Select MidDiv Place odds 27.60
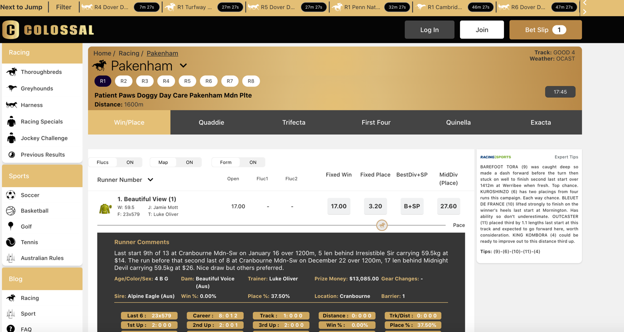624x332 pixels. point(449,206)
